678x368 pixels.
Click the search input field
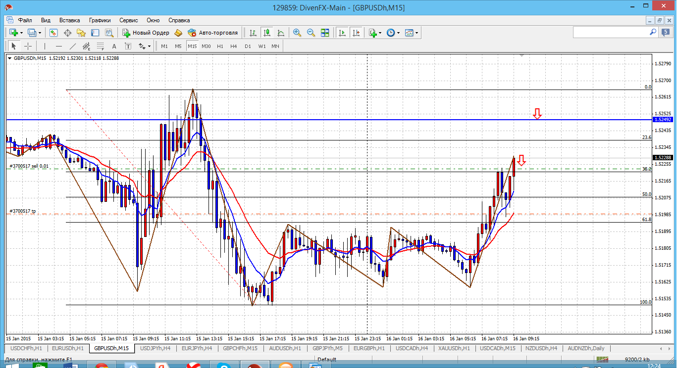click(x=610, y=32)
